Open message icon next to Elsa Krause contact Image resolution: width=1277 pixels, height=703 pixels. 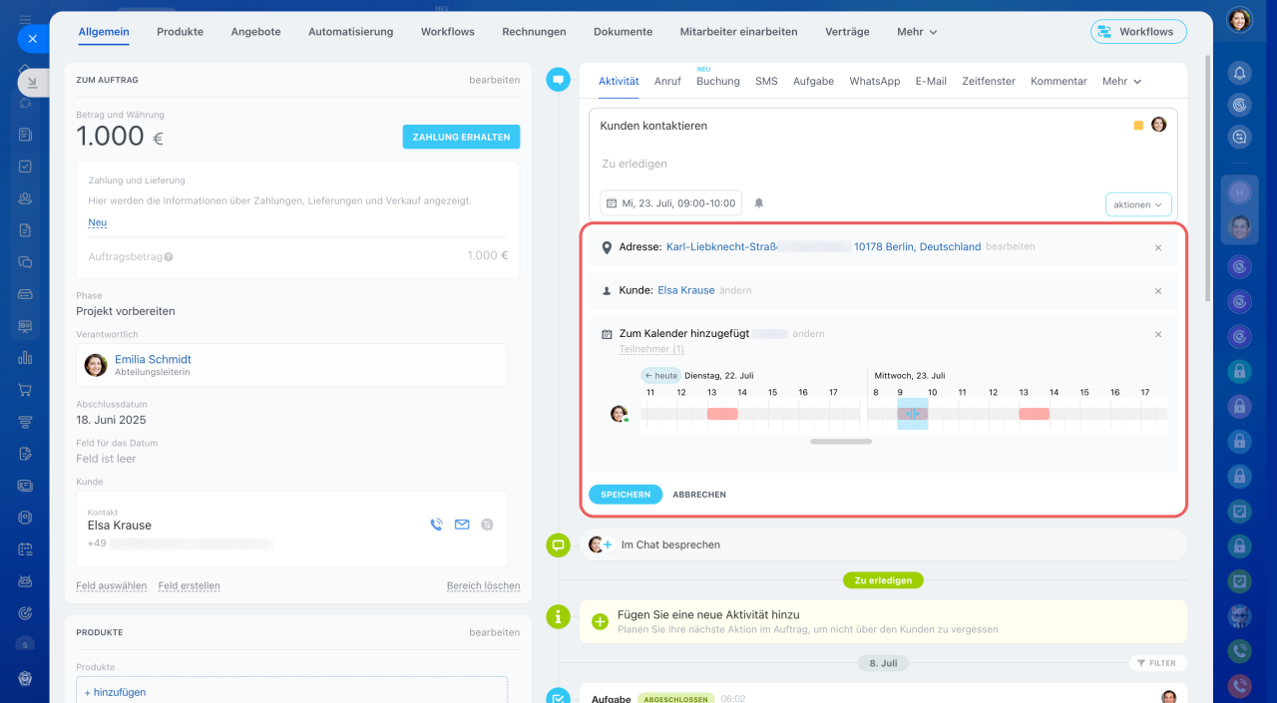[x=487, y=525]
